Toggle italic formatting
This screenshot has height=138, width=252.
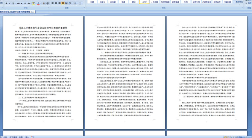[x=10, y=3]
